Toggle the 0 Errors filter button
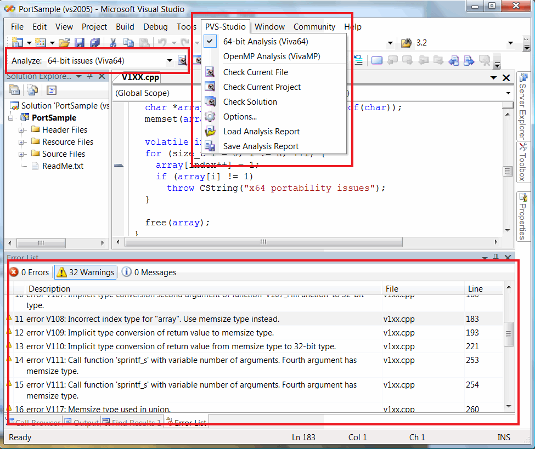This screenshot has width=535, height=449. [x=30, y=272]
